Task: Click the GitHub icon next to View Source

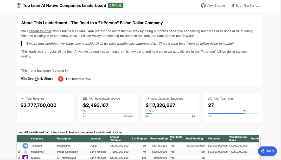Action: click(x=203, y=5)
